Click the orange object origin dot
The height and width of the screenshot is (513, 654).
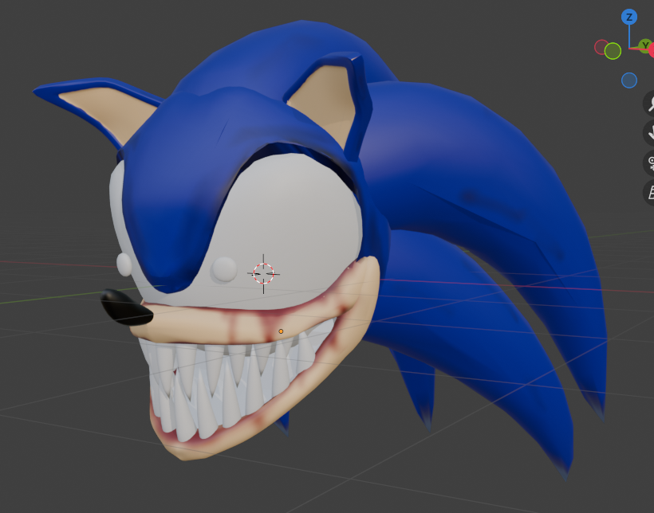coord(281,331)
